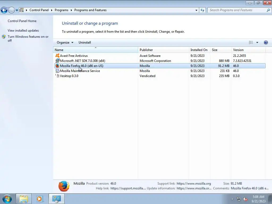272x204 pixels.
Task: Click the Mozilla Maintenance Service icon
Action: point(57,71)
